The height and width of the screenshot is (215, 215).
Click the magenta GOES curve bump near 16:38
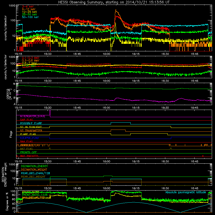pos(181,98)
